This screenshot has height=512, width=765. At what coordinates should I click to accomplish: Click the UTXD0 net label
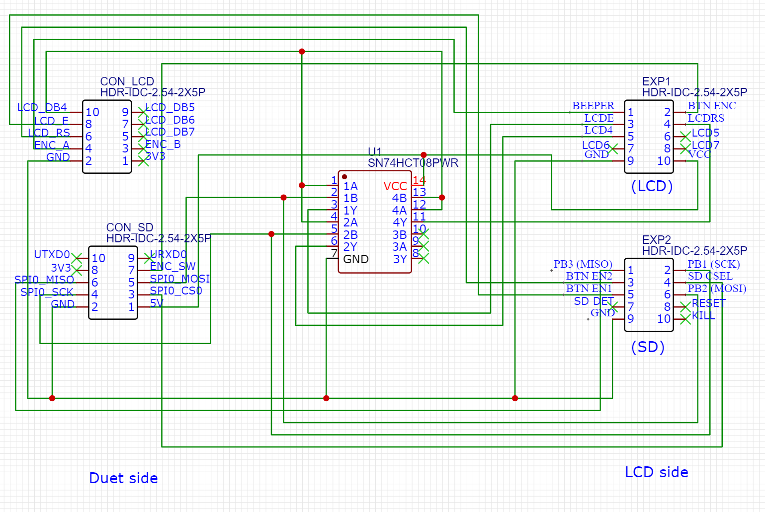(52, 255)
